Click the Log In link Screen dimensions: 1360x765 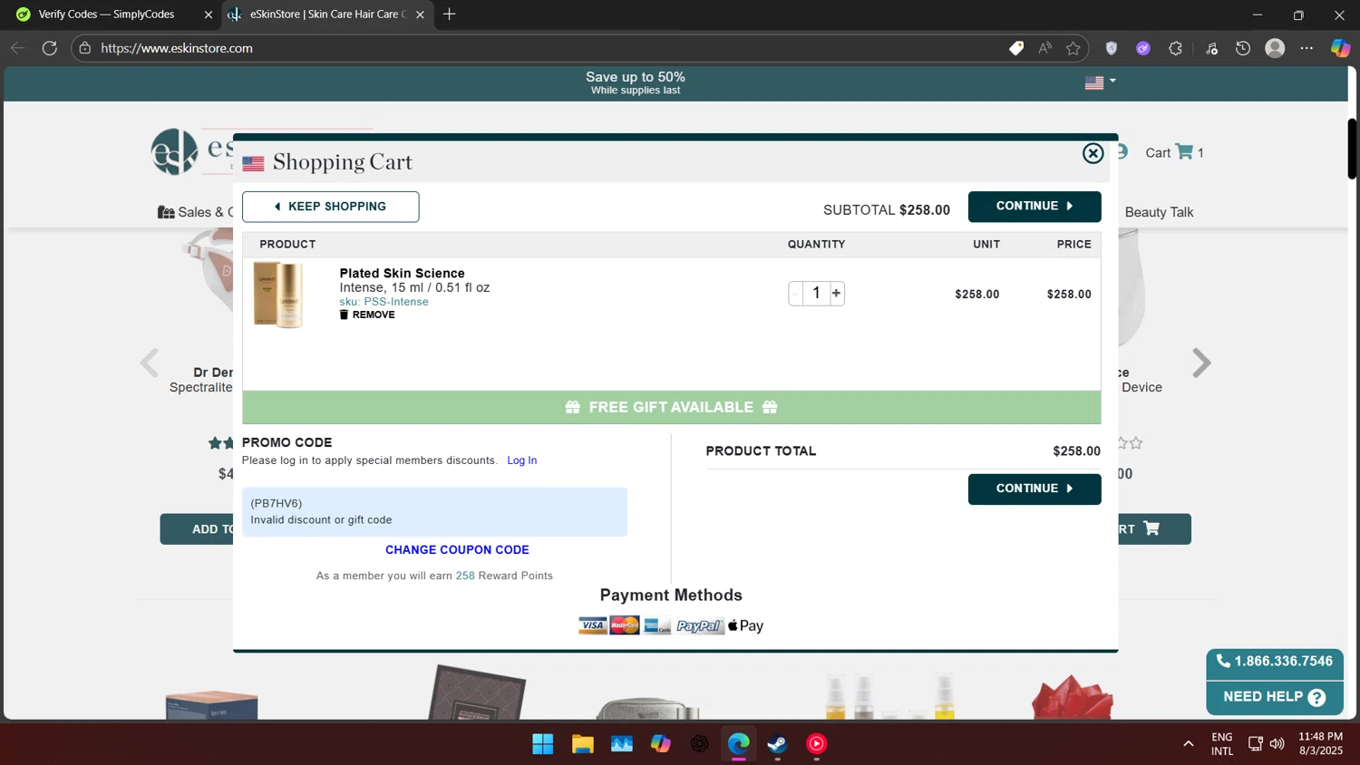[x=521, y=460]
